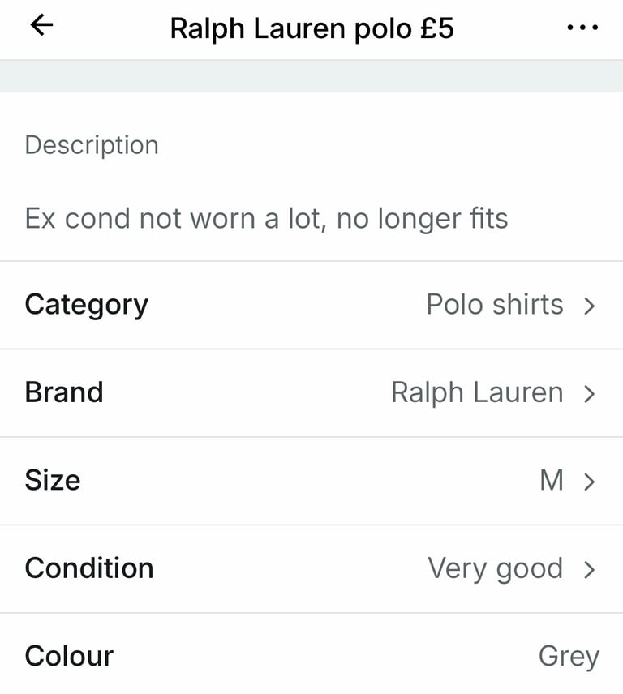
Task: Click chevron next to Ralph Lauren
Action: [590, 394]
